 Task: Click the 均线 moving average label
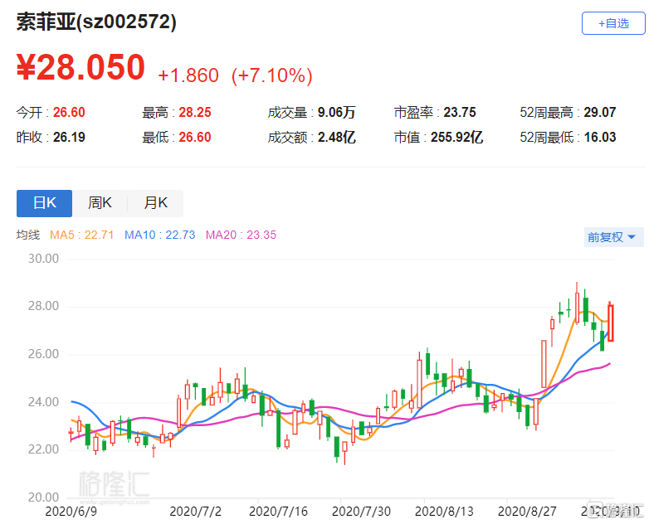click(x=28, y=235)
